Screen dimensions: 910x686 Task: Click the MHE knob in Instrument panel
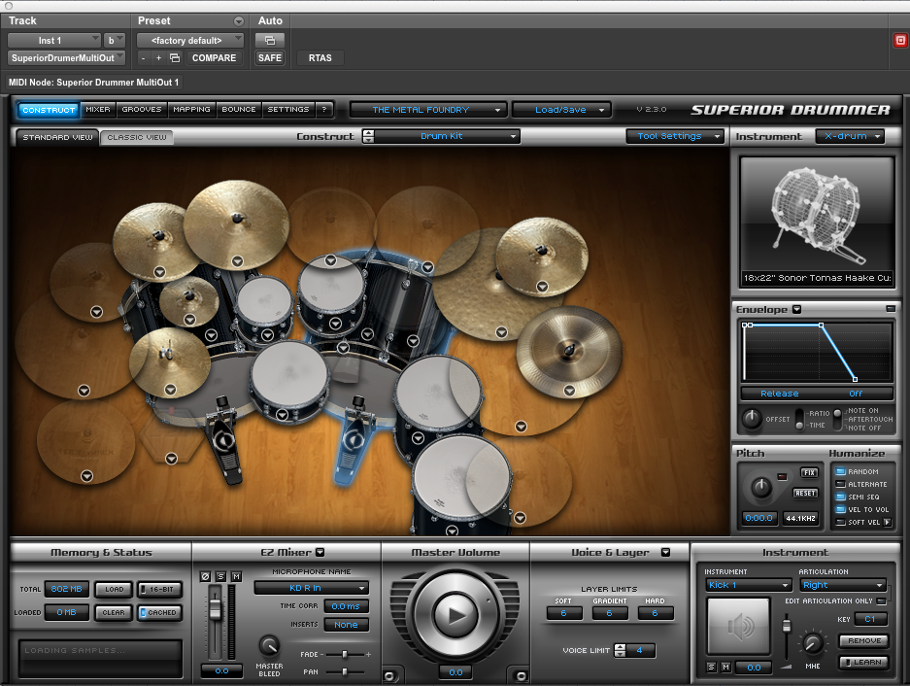point(813,643)
